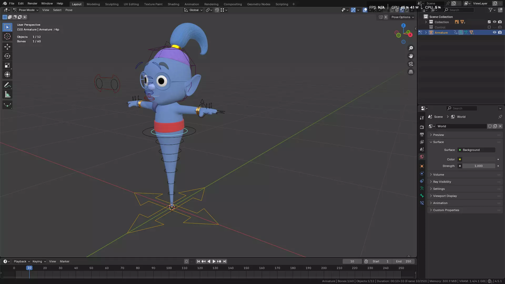This screenshot has height=284, width=505.
Task: Switch perspective/orthographic grid icon
Action: [x=411, y=72]
